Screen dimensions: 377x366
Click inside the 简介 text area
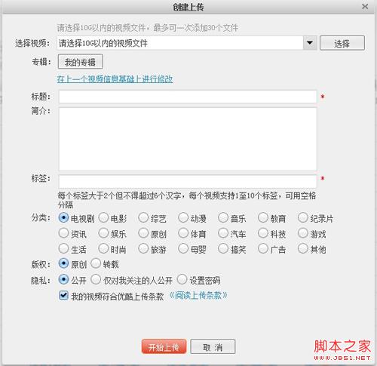[188, 139]
